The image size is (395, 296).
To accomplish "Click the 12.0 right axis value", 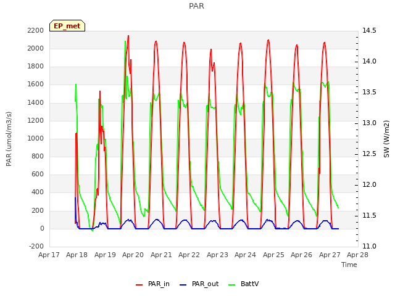I will click(369, 185).
